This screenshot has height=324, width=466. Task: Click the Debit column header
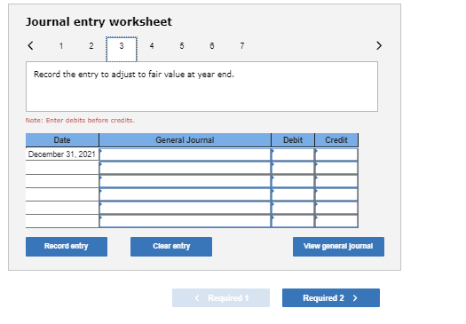click(293, 140)
